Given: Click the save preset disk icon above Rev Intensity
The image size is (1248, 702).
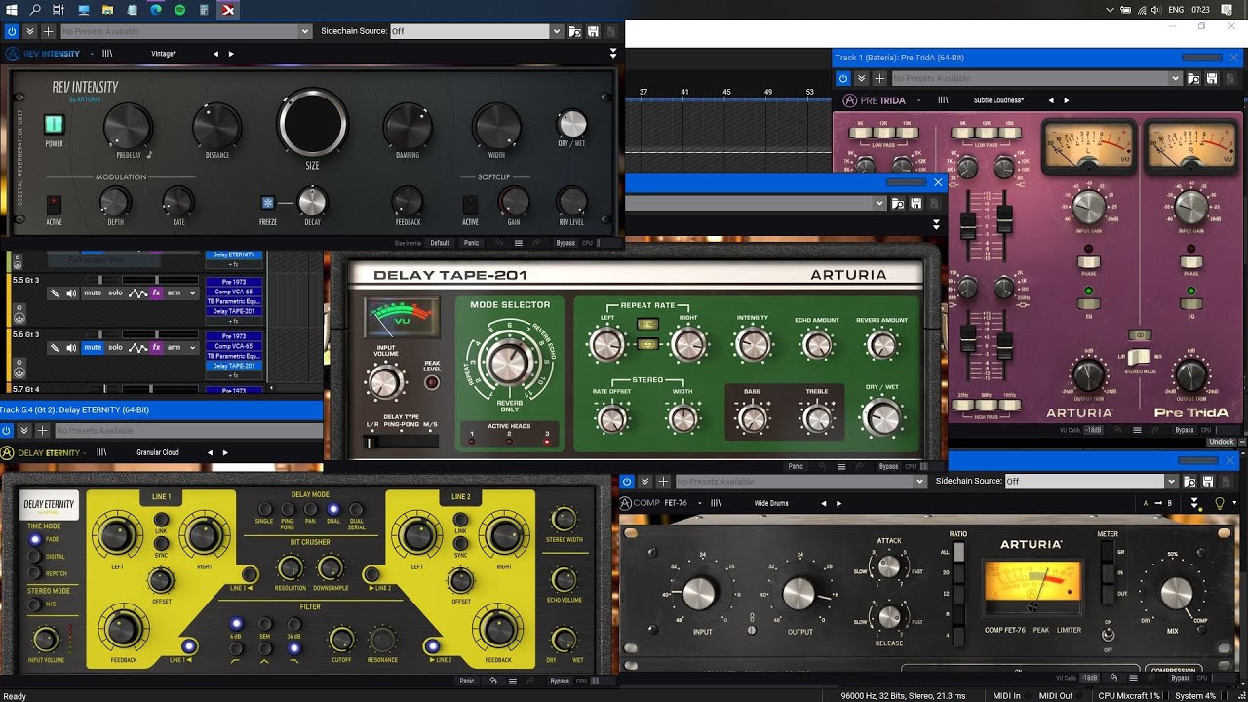Looking at the screenshot, I should click(593, 32).
